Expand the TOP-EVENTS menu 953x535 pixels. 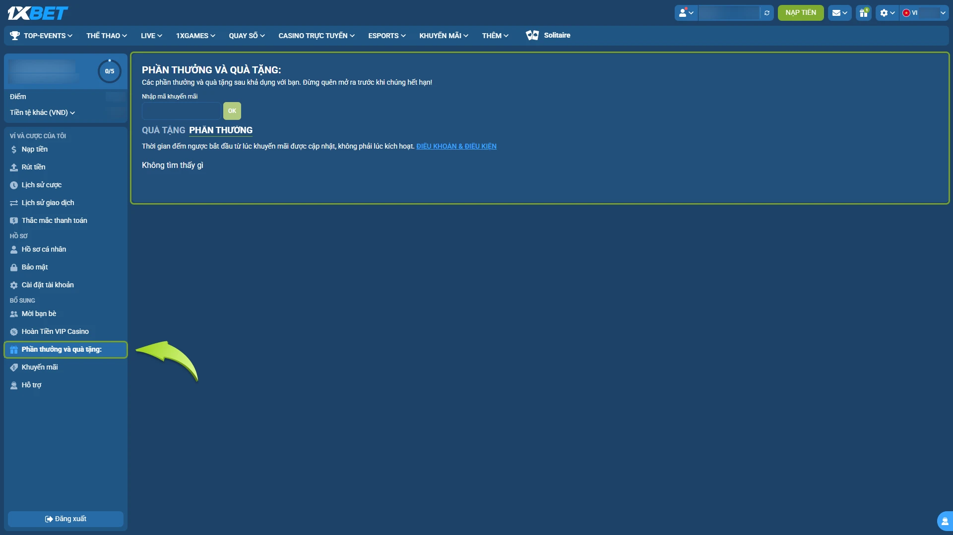pos(48,36)
